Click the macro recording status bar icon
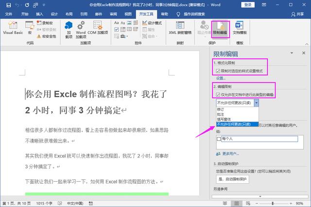Viewport: 311px width, 207px height. pyautogui.click(x=91, y=203)
